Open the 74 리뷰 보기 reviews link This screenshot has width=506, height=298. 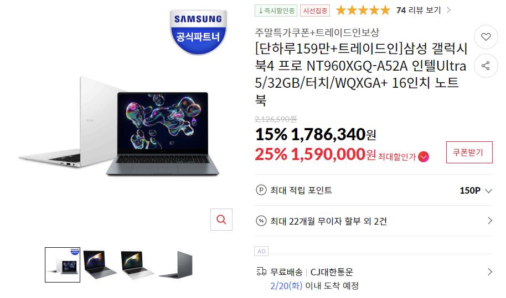424,10
